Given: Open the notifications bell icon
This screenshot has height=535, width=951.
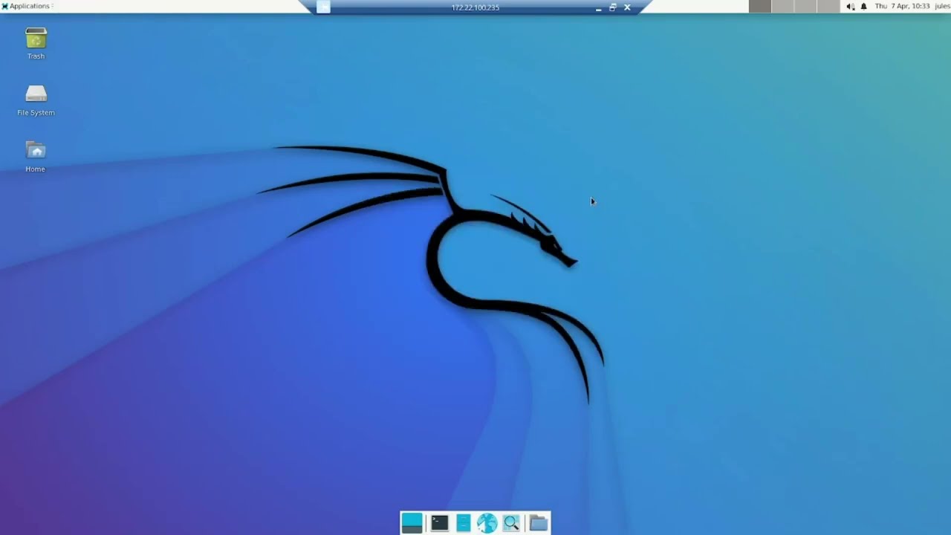Looking at the screenshot, I should (x=863, y=6).
